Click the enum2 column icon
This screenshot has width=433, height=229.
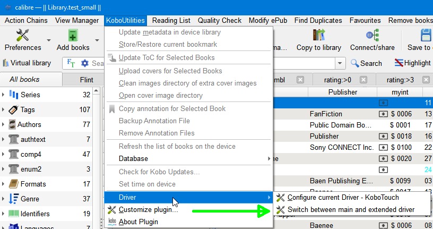[x=14, y=169]
